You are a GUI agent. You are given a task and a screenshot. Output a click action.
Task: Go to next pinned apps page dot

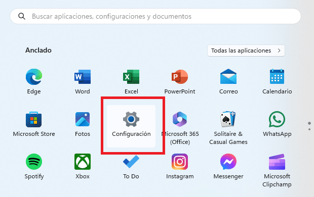tap(309, 129)
